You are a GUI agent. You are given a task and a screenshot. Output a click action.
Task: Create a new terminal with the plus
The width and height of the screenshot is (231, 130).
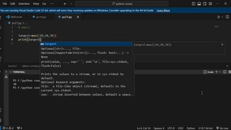(217, 72)
